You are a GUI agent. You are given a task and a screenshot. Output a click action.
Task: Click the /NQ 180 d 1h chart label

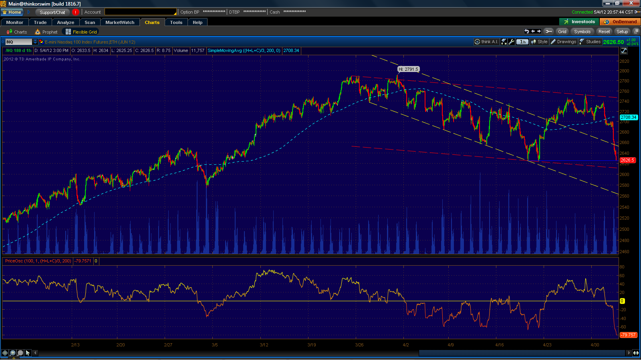pyautogui.click(x=18, y=50)
